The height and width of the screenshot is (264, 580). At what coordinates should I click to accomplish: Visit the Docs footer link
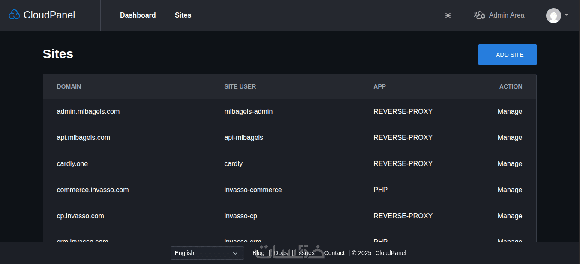click(x=281, y=253)
